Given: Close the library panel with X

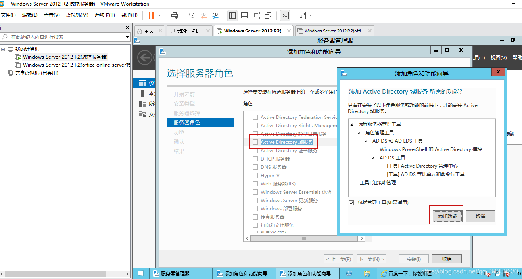Looking at the screenshot, I should (x=127, y=28).
